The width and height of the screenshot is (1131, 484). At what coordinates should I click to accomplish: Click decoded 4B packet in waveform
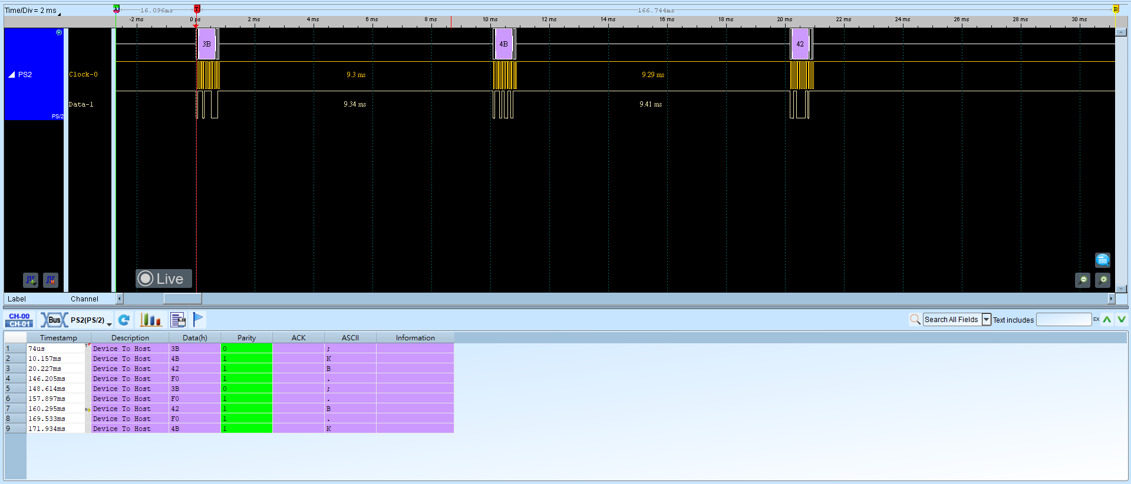tap(503, 44)
